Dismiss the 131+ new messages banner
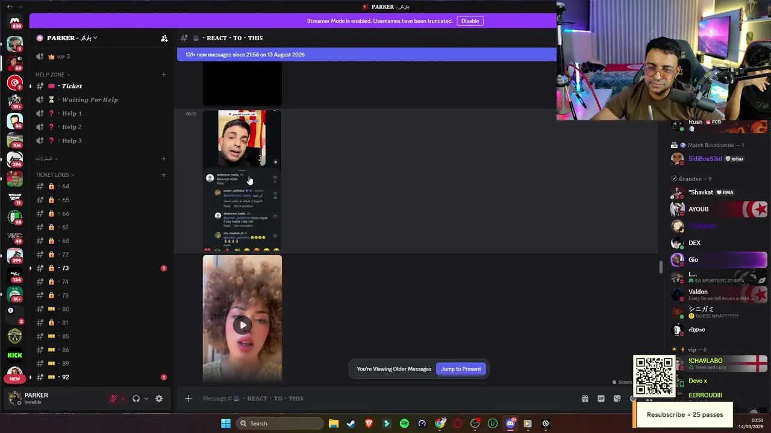This screenshot has width=771, height=433. [x=367, y=55]
